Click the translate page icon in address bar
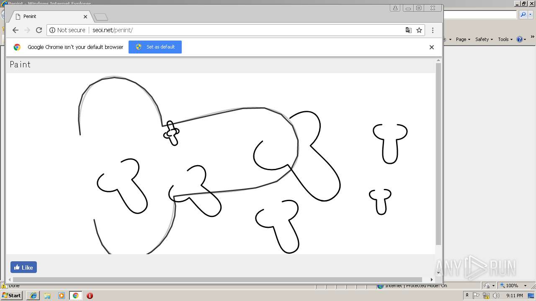 tap(408, 30)
